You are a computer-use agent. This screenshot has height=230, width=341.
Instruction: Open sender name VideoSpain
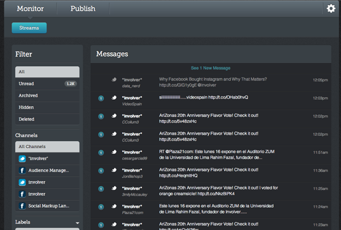pos(132,104)
